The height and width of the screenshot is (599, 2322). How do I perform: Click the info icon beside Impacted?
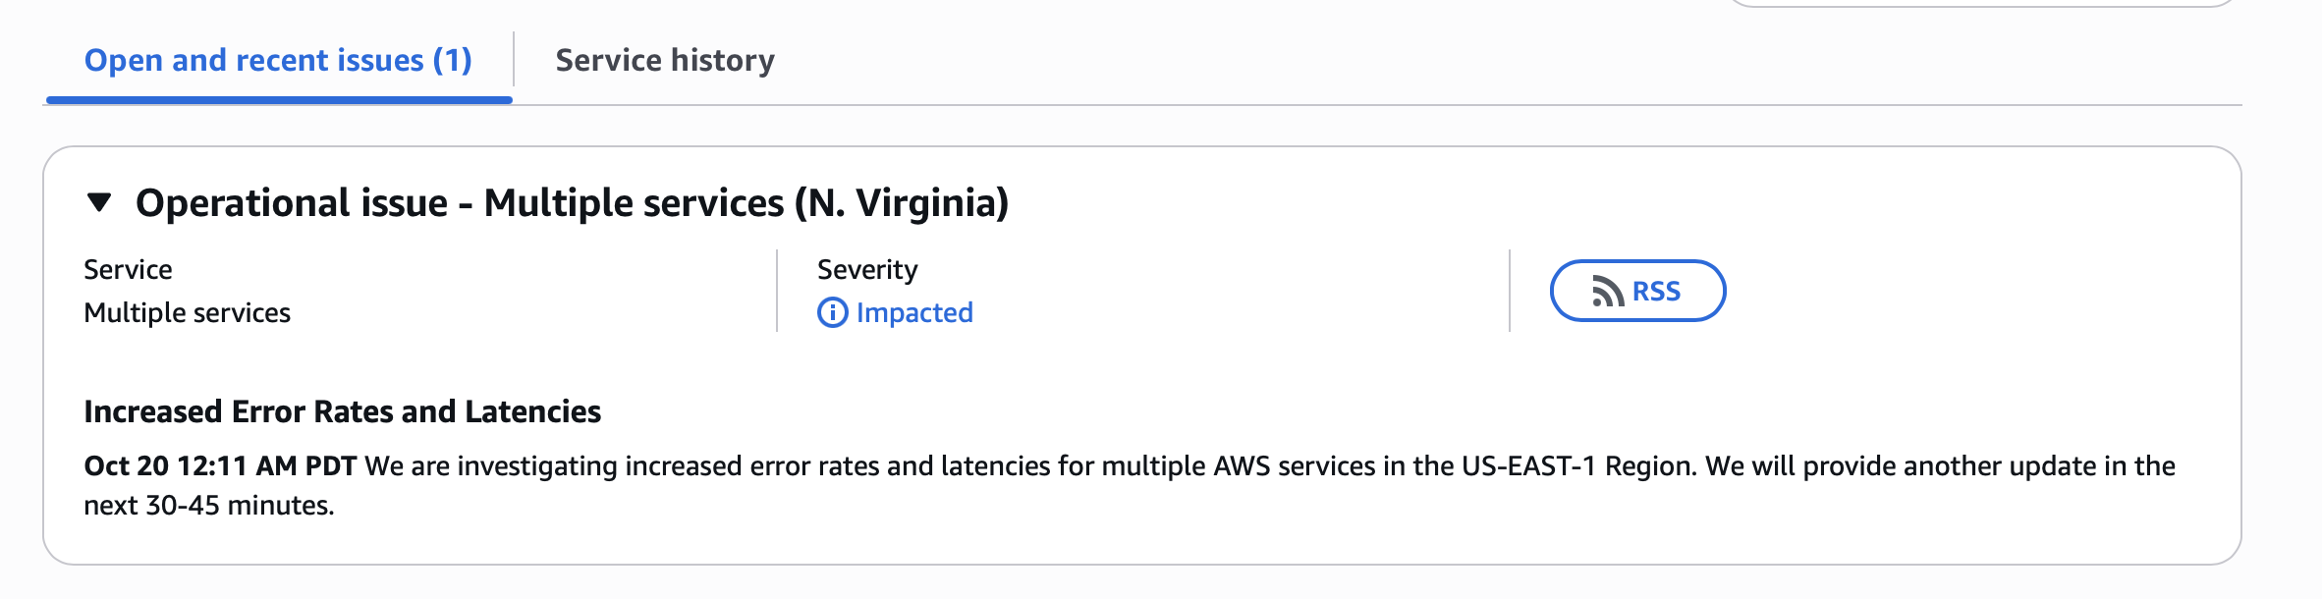pos(832,313)
